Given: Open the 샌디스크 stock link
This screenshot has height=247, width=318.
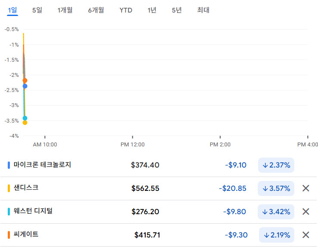Looking at the screenshot, I should pyautogui.click(x=26, y=188).
